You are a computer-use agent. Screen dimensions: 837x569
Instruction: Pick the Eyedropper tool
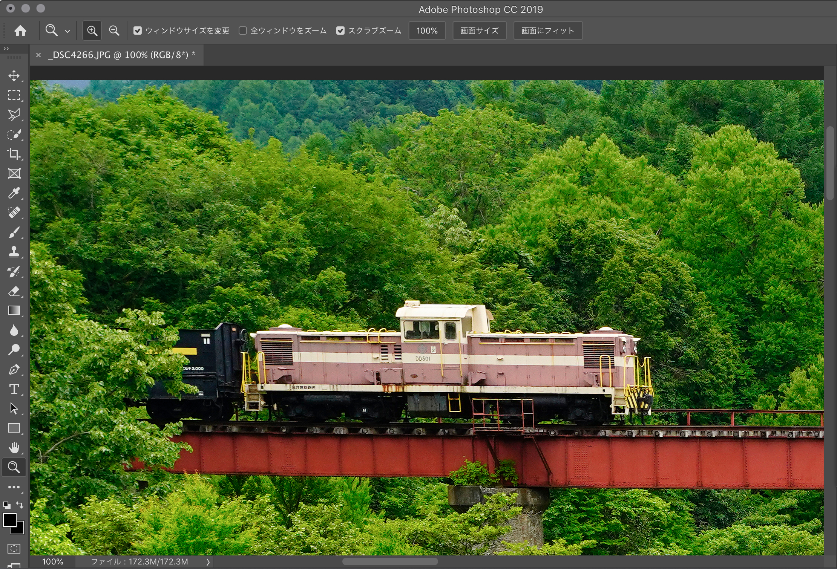click(14, 193)
